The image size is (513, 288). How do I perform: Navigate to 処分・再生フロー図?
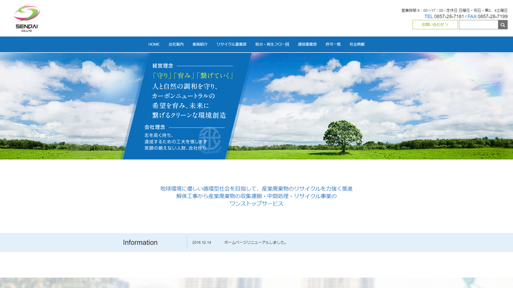coord(272,44)
